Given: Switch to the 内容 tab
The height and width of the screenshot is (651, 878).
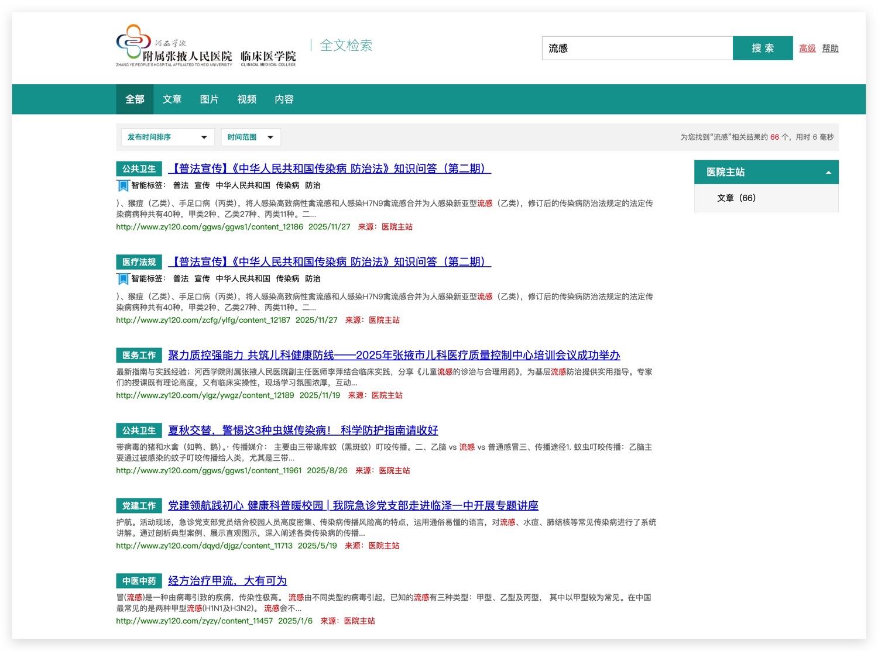Looking at the screenshot, I should tap(283, 99).
